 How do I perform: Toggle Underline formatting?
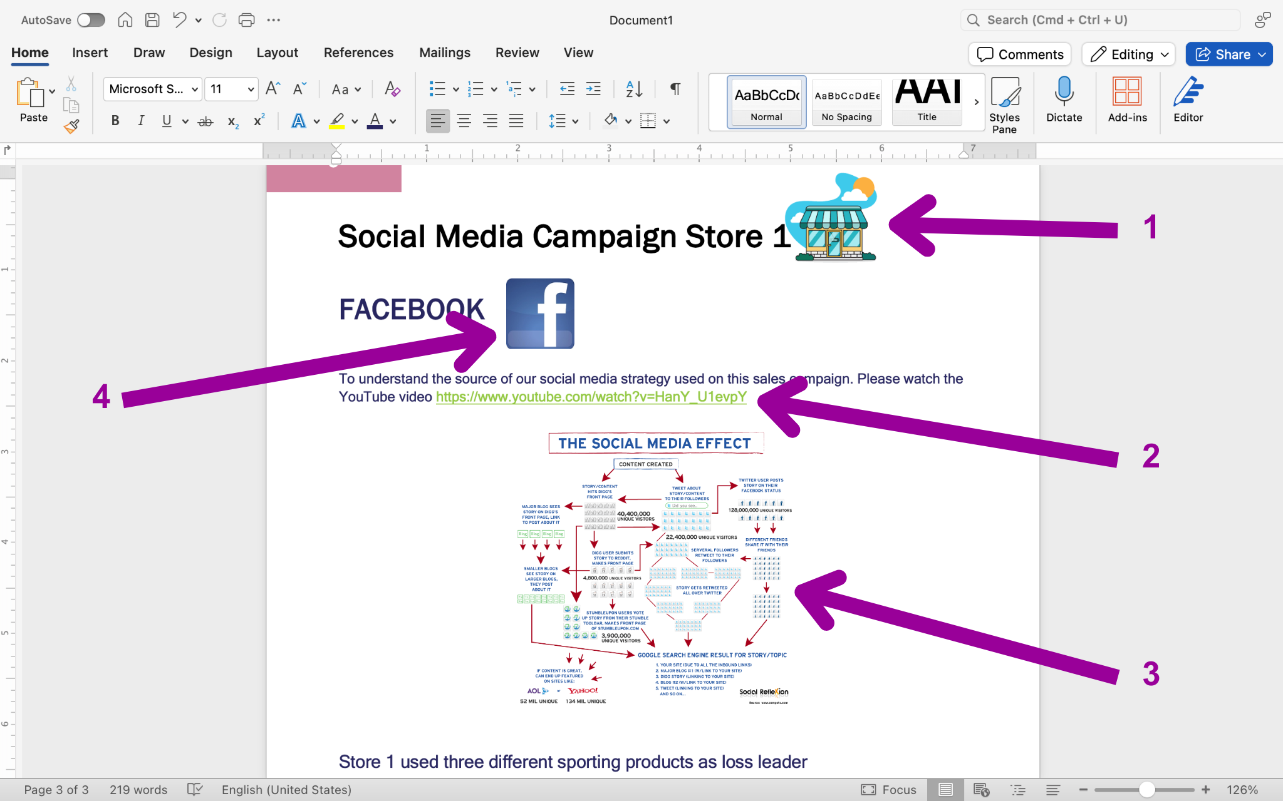pyautogui.click(x=167, y=121)
